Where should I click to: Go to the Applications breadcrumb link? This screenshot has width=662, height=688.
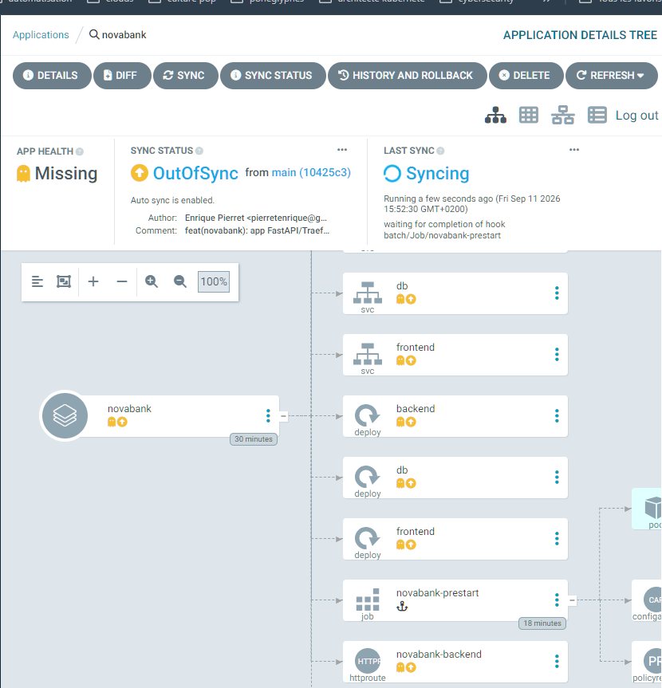coord(41,34)
